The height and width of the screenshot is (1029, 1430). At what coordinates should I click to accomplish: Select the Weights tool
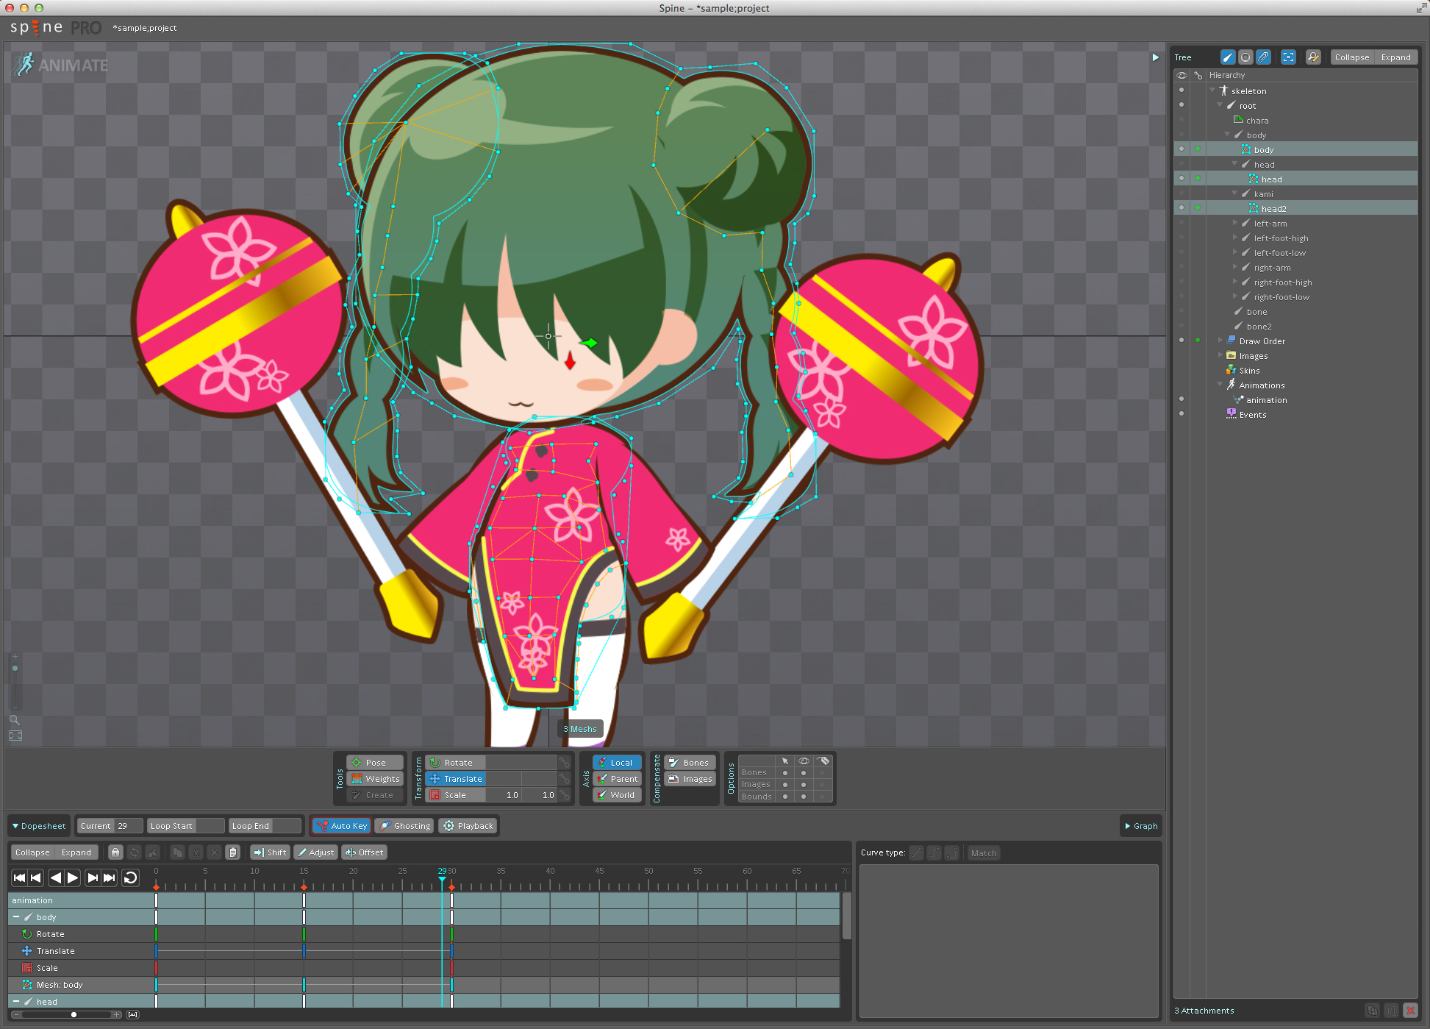[x=375, y=779]
